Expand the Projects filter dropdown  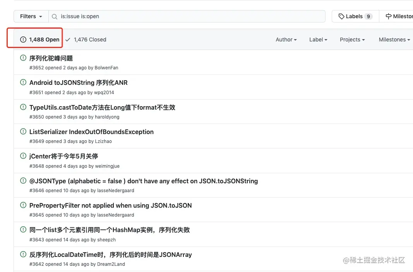tap(352, 40)
